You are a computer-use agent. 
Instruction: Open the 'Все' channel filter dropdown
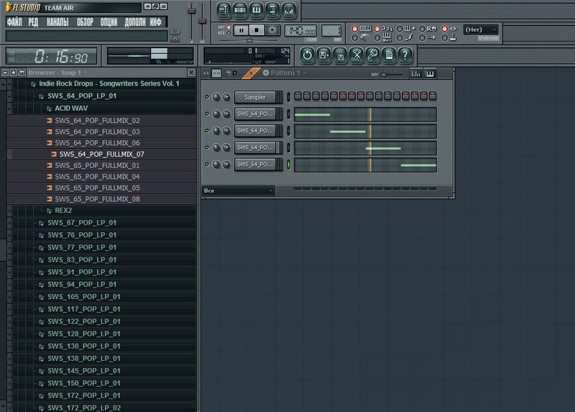[x=239, y=191]
